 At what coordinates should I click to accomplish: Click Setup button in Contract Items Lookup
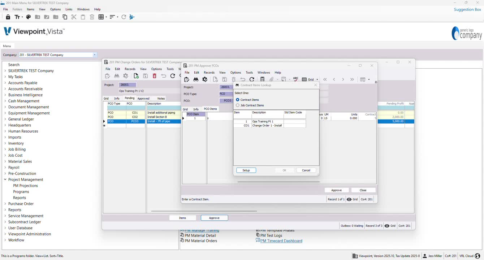(246, 170)
